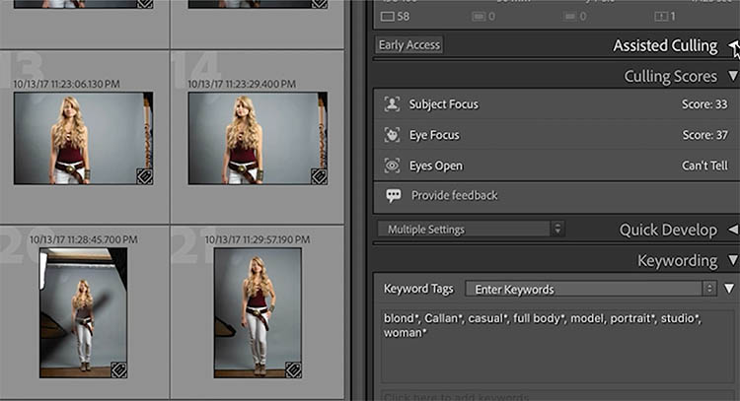The image size is (740, 401).
Task: Select the photo taken at 11:23:06 PM
Action: point(83,138)
